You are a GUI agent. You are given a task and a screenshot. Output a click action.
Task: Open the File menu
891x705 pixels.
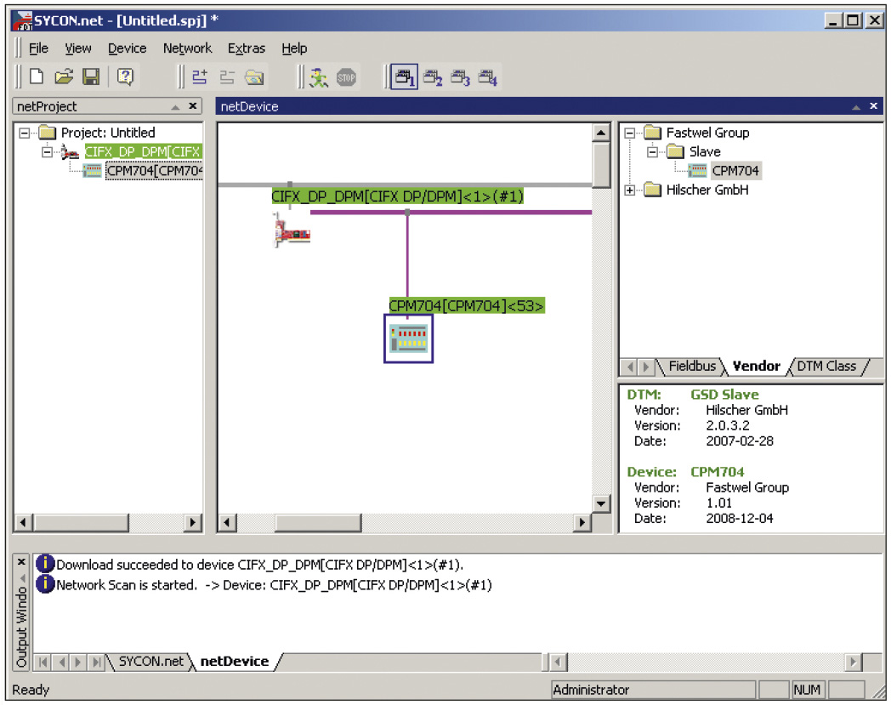[38, 48]
